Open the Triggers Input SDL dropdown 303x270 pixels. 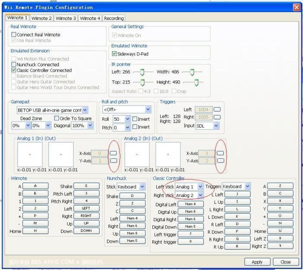click(x=216, y=126)
